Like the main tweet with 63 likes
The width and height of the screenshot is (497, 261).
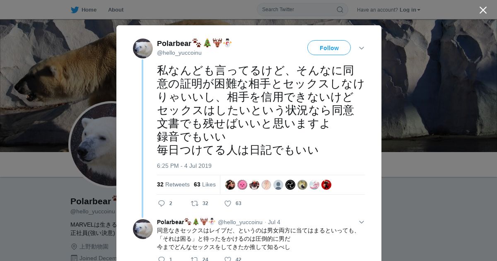(227, 203)
